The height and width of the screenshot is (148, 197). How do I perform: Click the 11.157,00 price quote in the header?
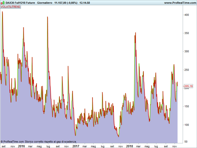(60, 3)
